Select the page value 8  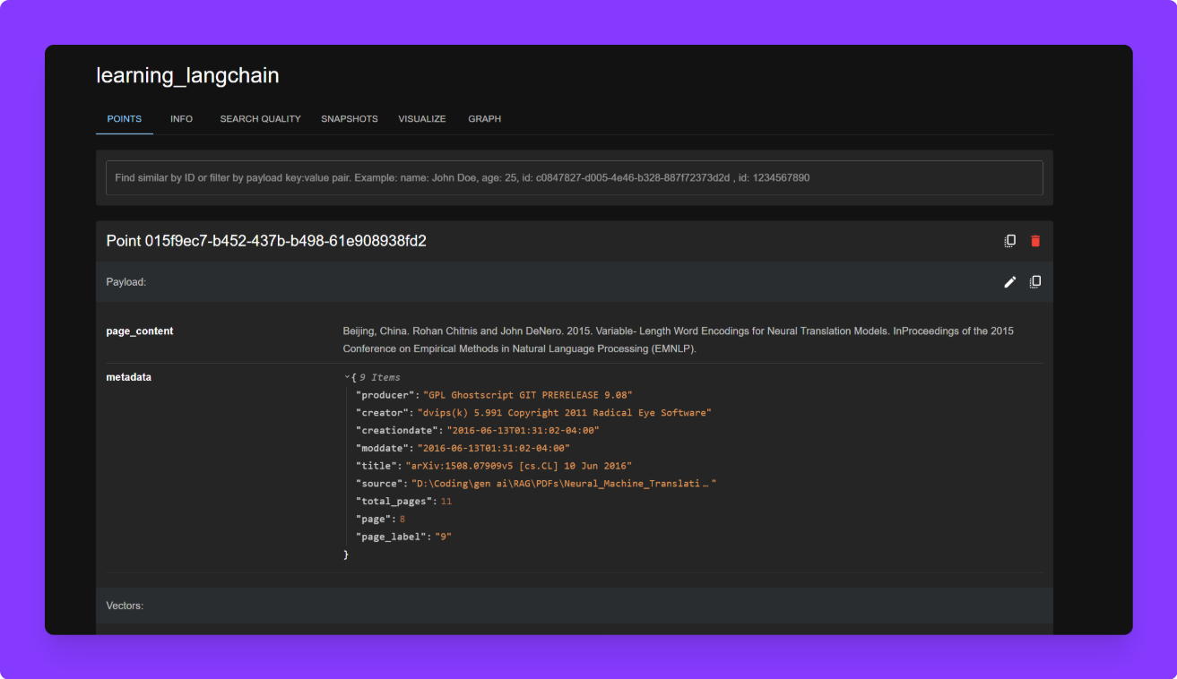point(402,519)
